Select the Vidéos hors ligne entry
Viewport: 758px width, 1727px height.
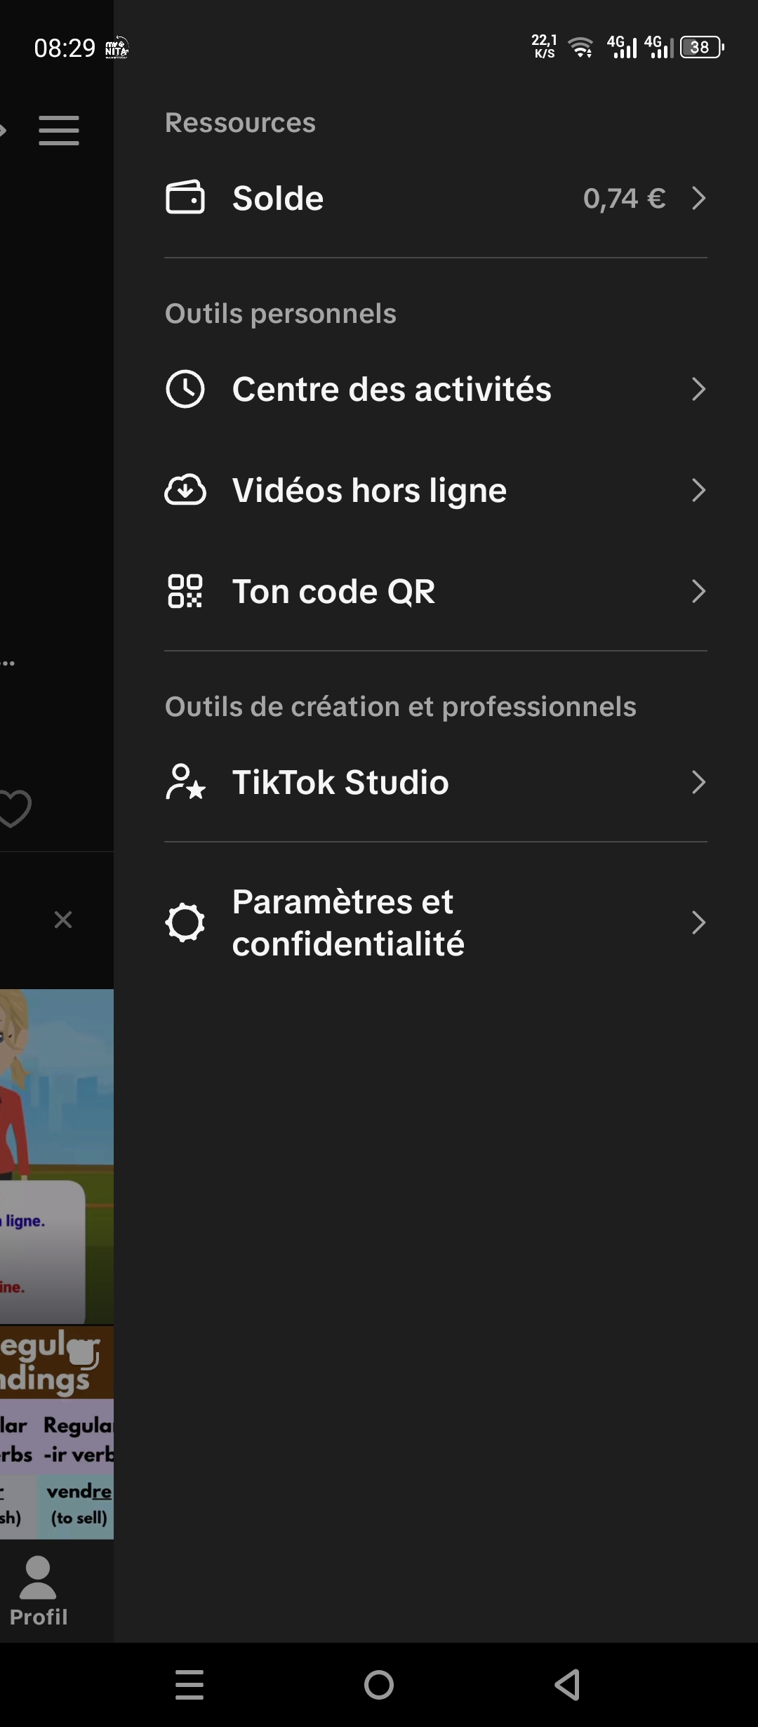[x=436, y=490]
